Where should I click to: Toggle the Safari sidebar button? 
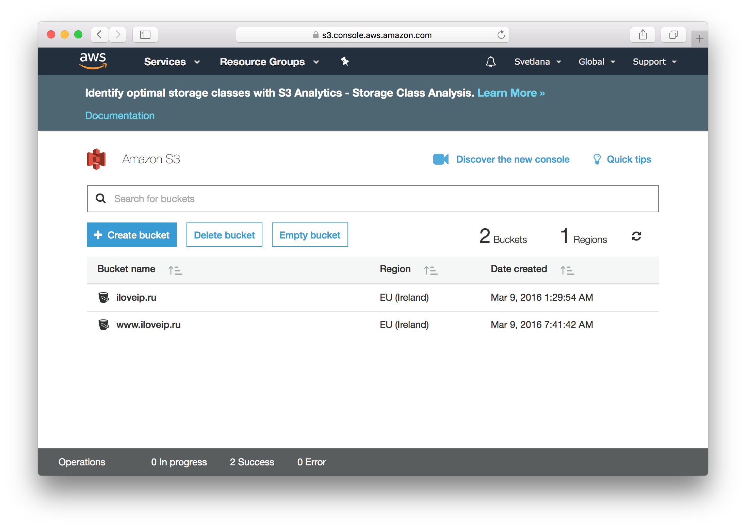pos(145,34)
